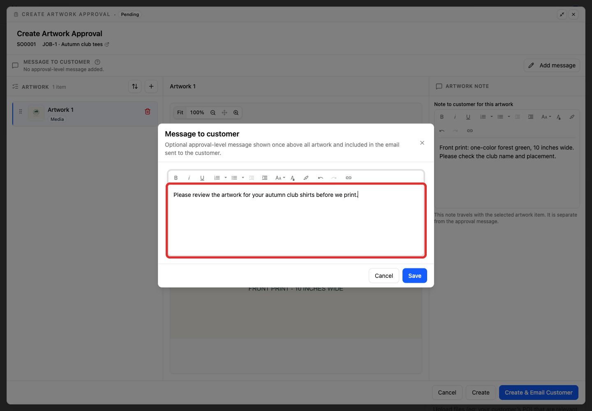This screenshot has width=592, height=411.
Task: Insert numbered list in the message dialog editor
Action: click(217, 178)
